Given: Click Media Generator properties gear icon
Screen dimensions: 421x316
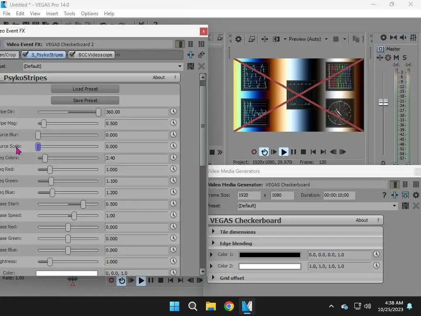Looking at the screenshot, I should pyautogui.click(x=416, y=195).
